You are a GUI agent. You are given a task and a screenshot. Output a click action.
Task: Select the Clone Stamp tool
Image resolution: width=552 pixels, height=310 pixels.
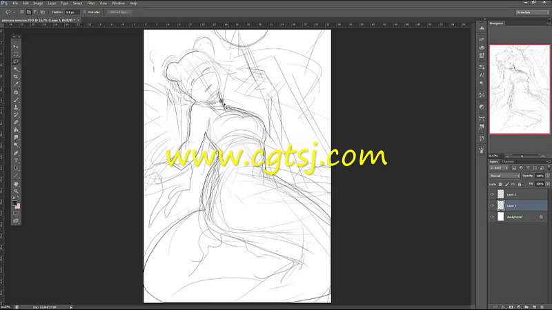pyautogui.click(x=16, y=107)
